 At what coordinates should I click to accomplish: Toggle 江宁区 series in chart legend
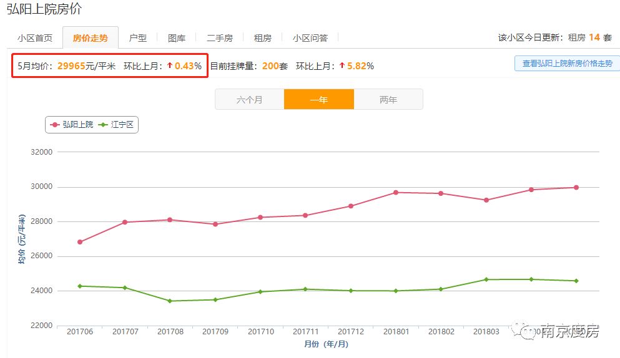tap(117, 125)
